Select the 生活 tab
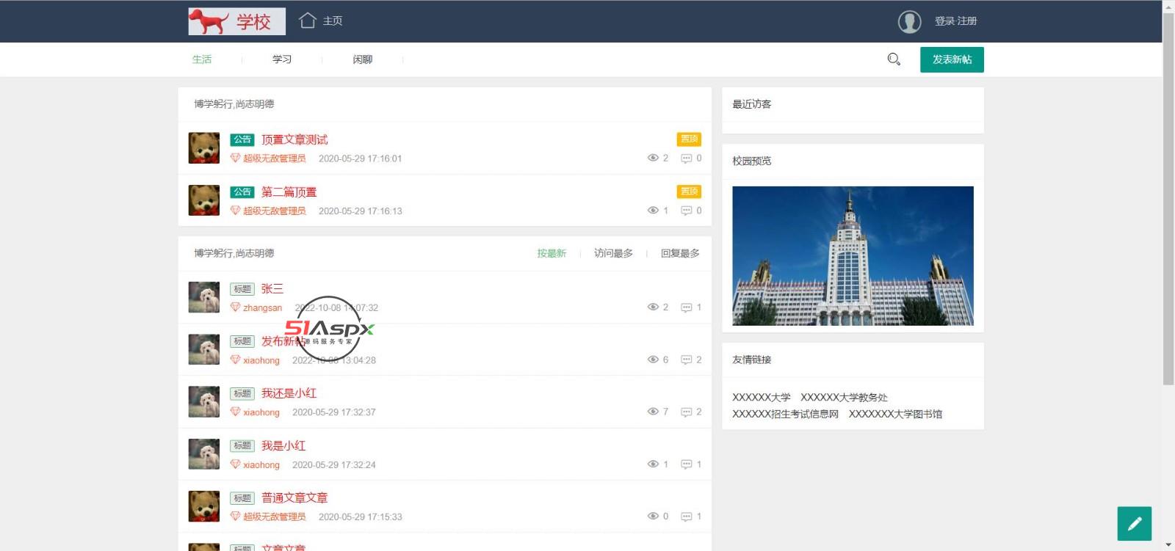 coord(202,59)
